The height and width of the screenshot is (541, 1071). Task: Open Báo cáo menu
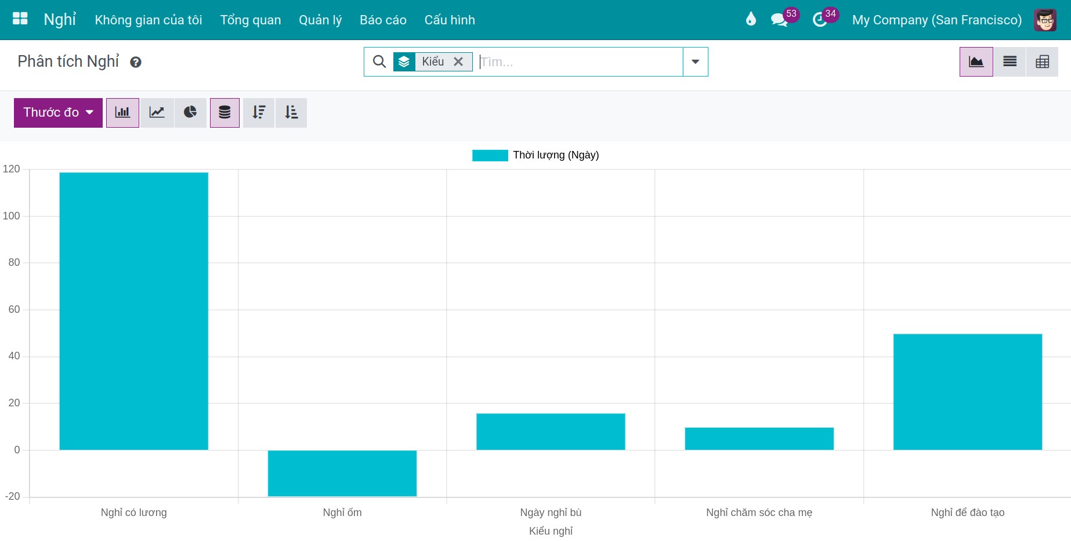(383, 20)
